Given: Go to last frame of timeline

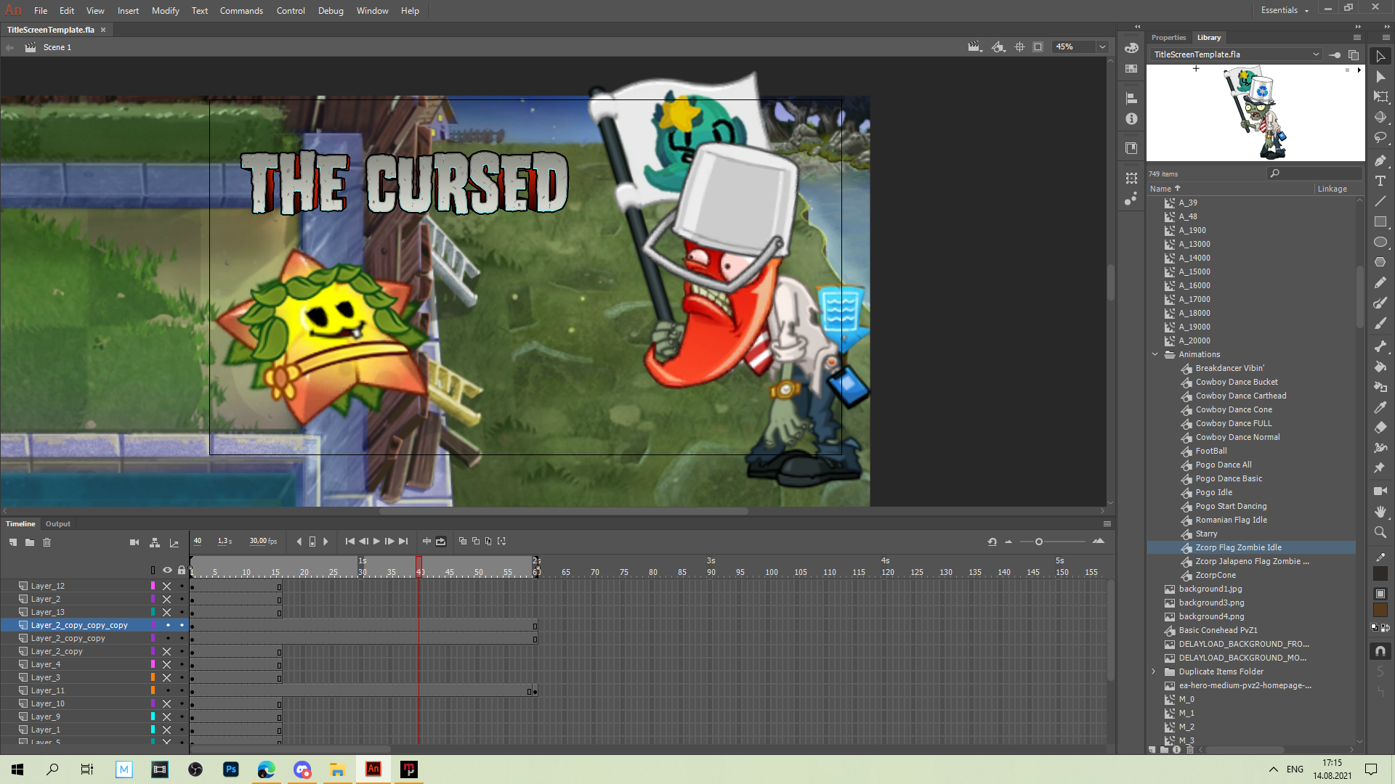Looking at the screenshot, I should tap(403, 542).
